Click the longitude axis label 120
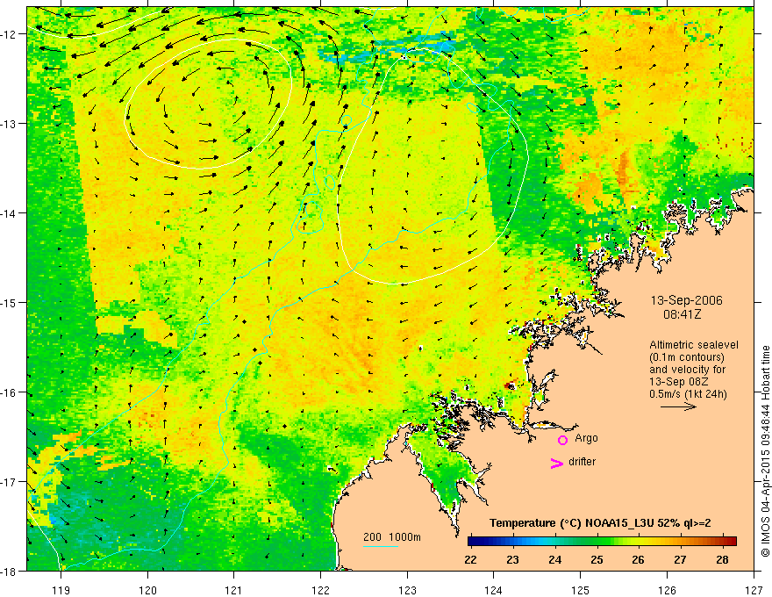772x597 pixels. point(147,590)
